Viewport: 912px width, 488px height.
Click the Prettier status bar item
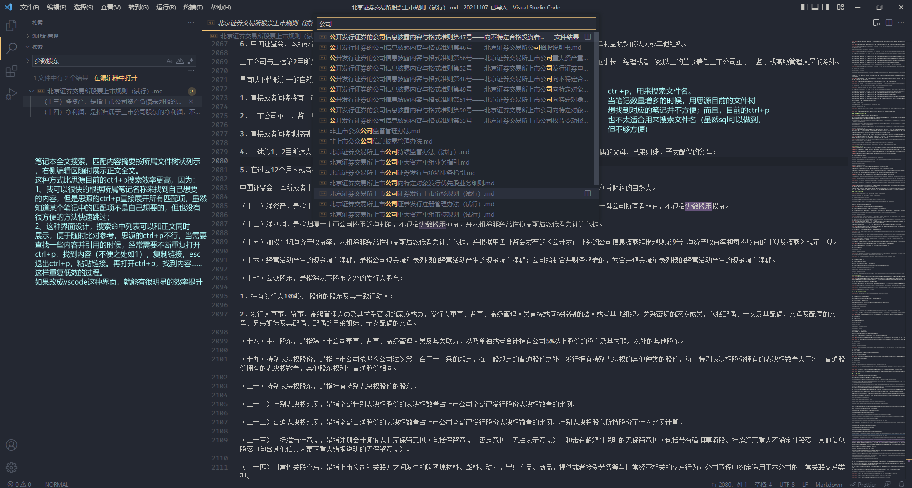(864, 484)
